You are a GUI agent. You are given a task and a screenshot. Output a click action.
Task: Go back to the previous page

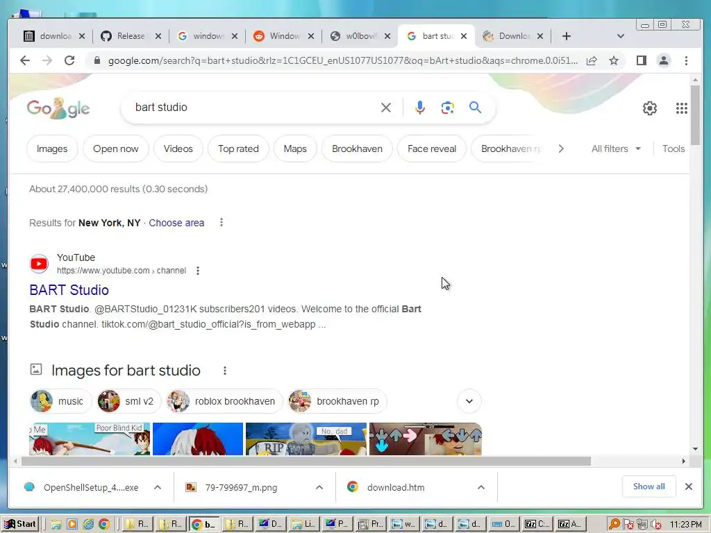25,60
